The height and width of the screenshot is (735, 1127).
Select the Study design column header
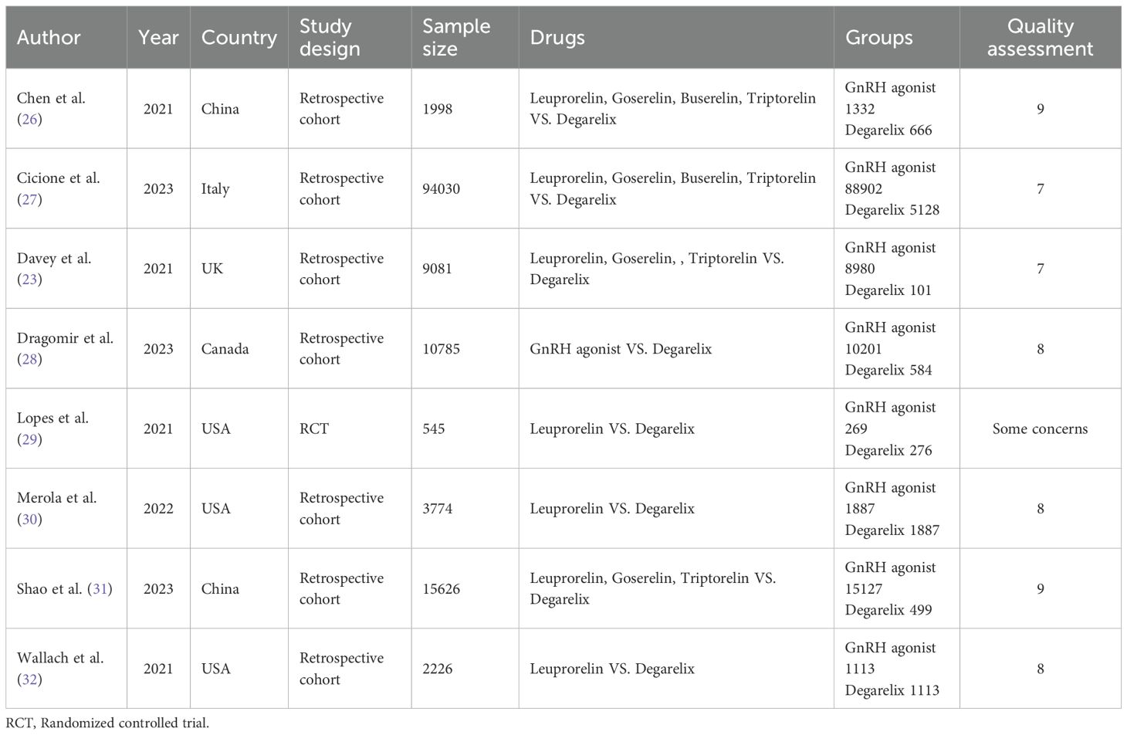330,38
